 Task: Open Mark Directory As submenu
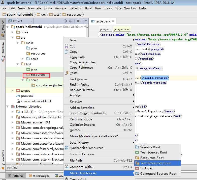(x=99, y=173)
